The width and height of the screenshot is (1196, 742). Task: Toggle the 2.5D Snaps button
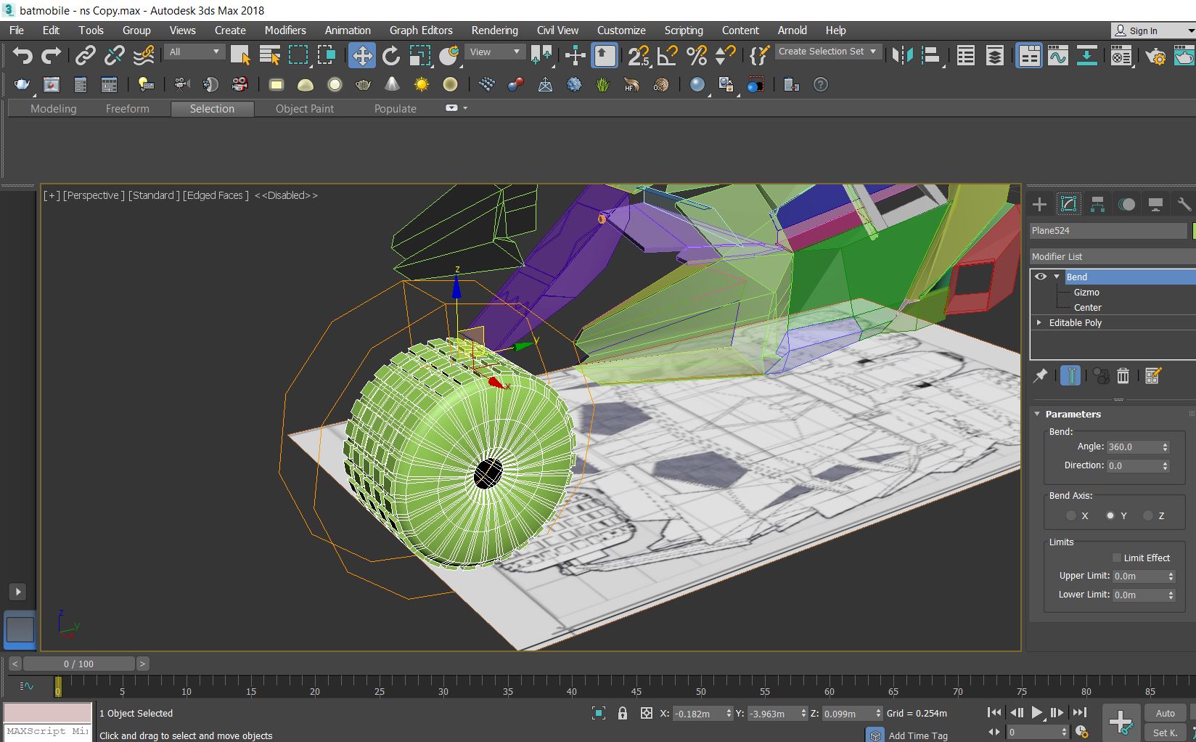click(x=639, y=55)
